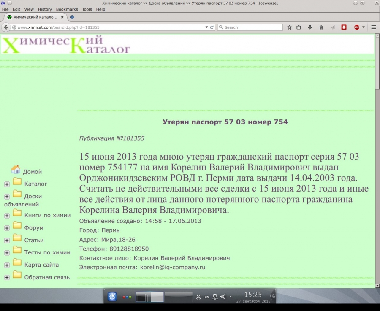
Task: Open the volume control tray icon
Action: (223, 297)
